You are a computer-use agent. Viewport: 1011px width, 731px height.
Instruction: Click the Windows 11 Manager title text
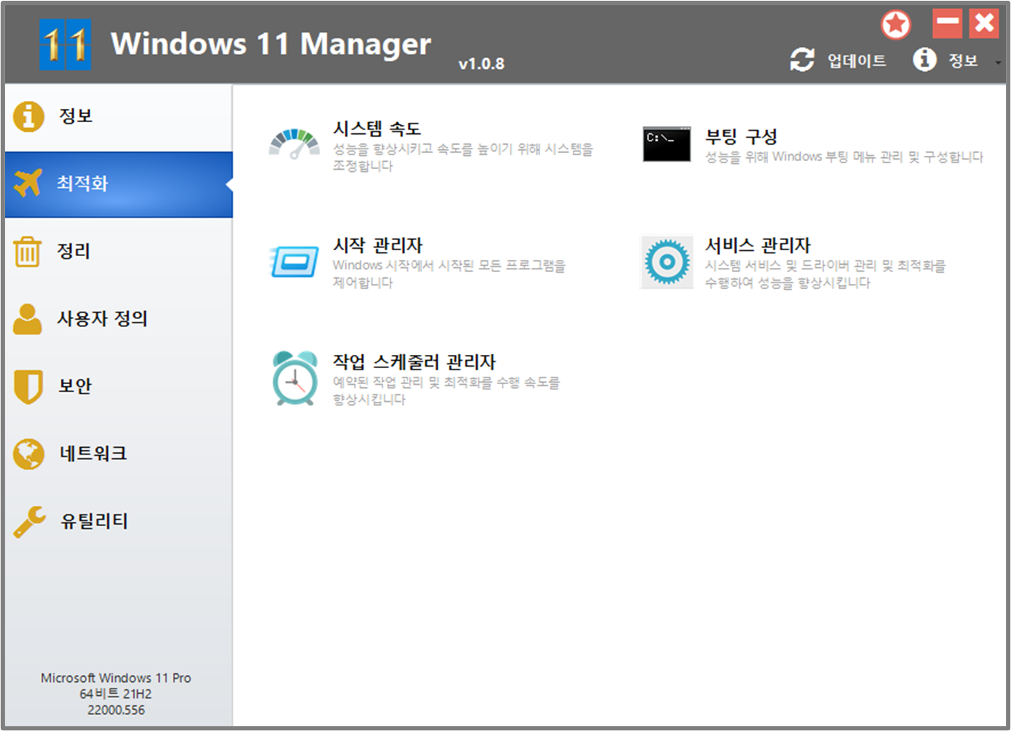click(x=271, y=44)
